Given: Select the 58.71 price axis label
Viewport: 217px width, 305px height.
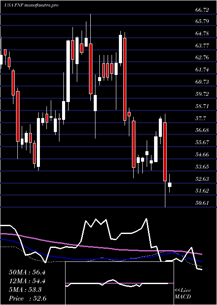Looking at the screenshot, I should click(202, 106).
